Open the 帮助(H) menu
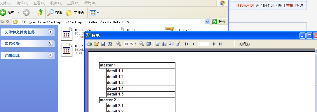The image size is (317, 112). (x=90, y=3)
